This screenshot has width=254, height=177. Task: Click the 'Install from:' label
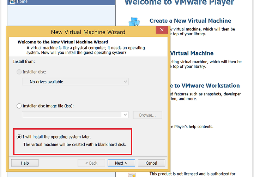pos(24,61)
